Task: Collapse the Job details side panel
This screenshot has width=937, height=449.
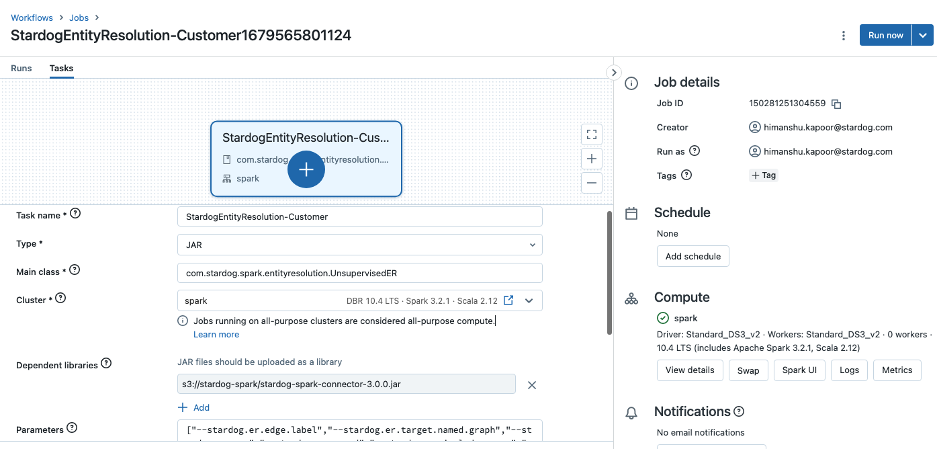Action: pos(613,73)
